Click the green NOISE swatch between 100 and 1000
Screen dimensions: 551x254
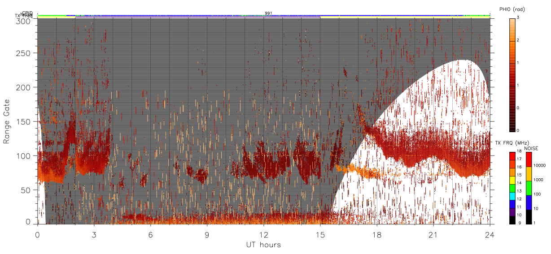[529, 188]
